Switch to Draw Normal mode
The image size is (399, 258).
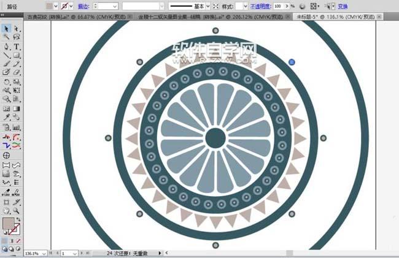(x=4, y=249)
